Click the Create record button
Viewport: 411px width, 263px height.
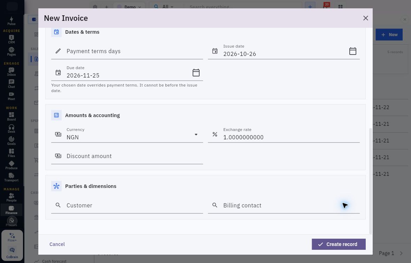[339, 244]
